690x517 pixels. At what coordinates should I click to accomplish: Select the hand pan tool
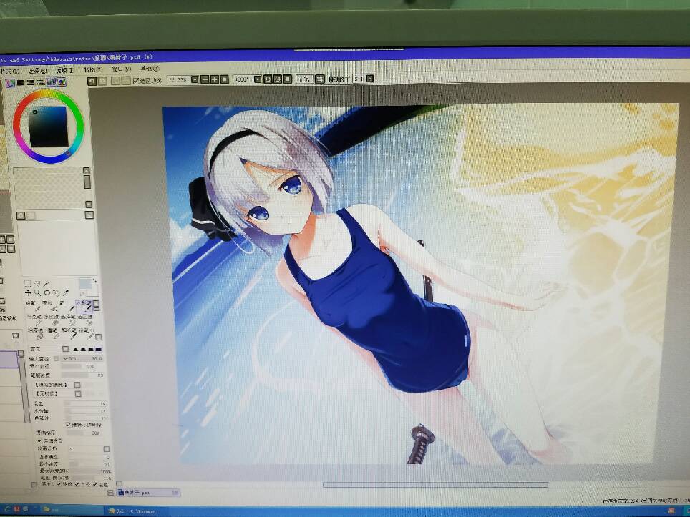(x=57, y=292)
